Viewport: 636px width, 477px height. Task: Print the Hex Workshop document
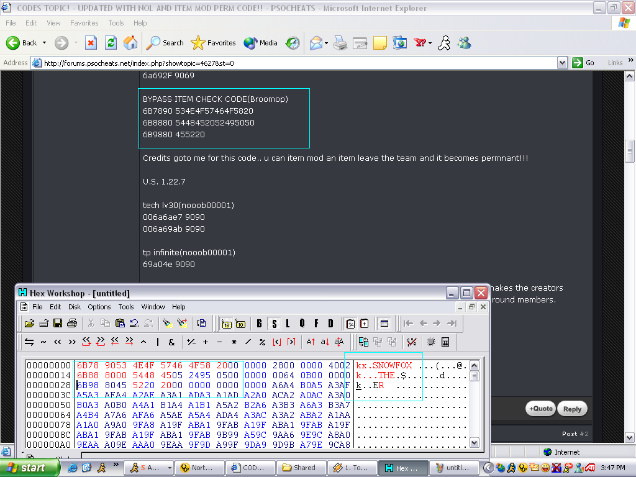[72, 323]
